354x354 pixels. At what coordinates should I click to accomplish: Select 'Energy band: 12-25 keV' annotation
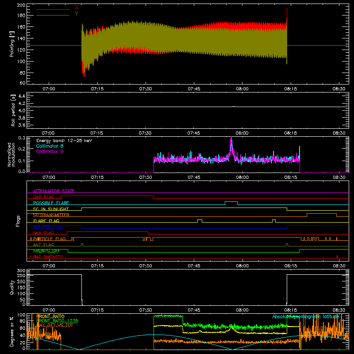point(64,141)
